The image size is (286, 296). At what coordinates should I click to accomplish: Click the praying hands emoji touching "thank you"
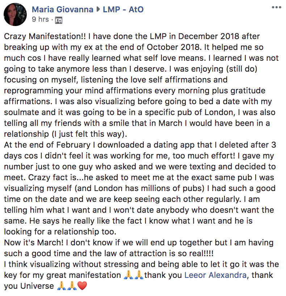point(139,275)
